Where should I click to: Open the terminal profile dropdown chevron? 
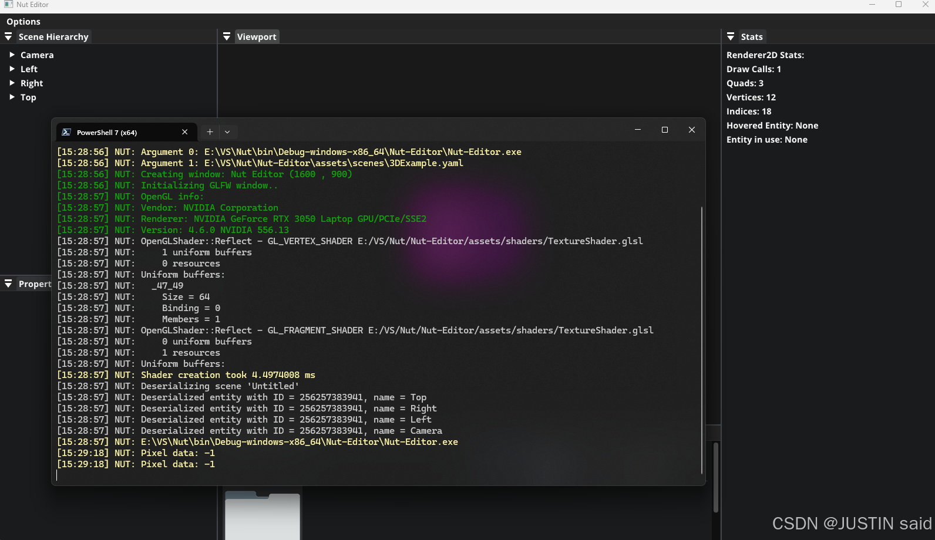coord(227,132)
